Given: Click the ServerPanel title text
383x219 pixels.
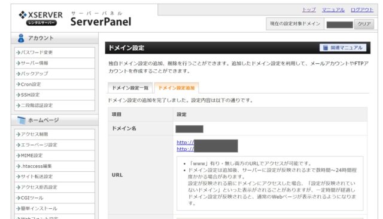Looking at the screenshot, I should [101, 21].
